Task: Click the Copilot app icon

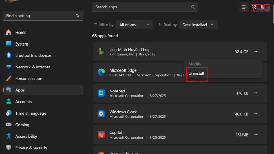Action: click(x=101, y=134)
